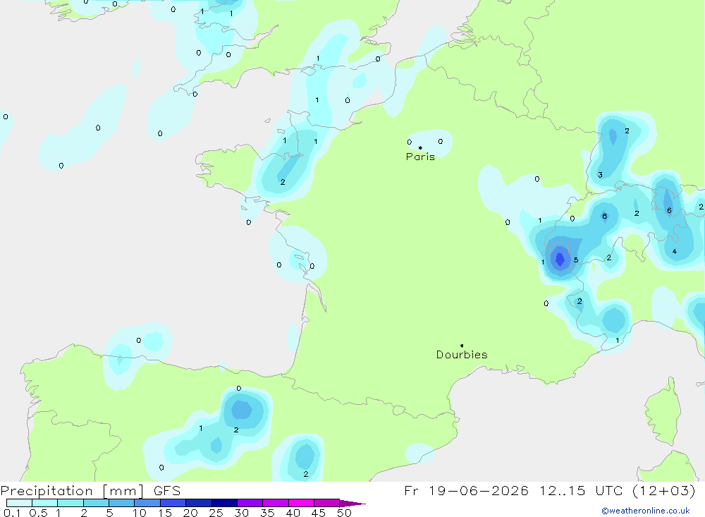Select the 2–5 mm legend swatch

(x=96, y=503)
